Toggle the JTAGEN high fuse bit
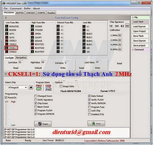The image size is (153, 145). click(x=32, y=30)
